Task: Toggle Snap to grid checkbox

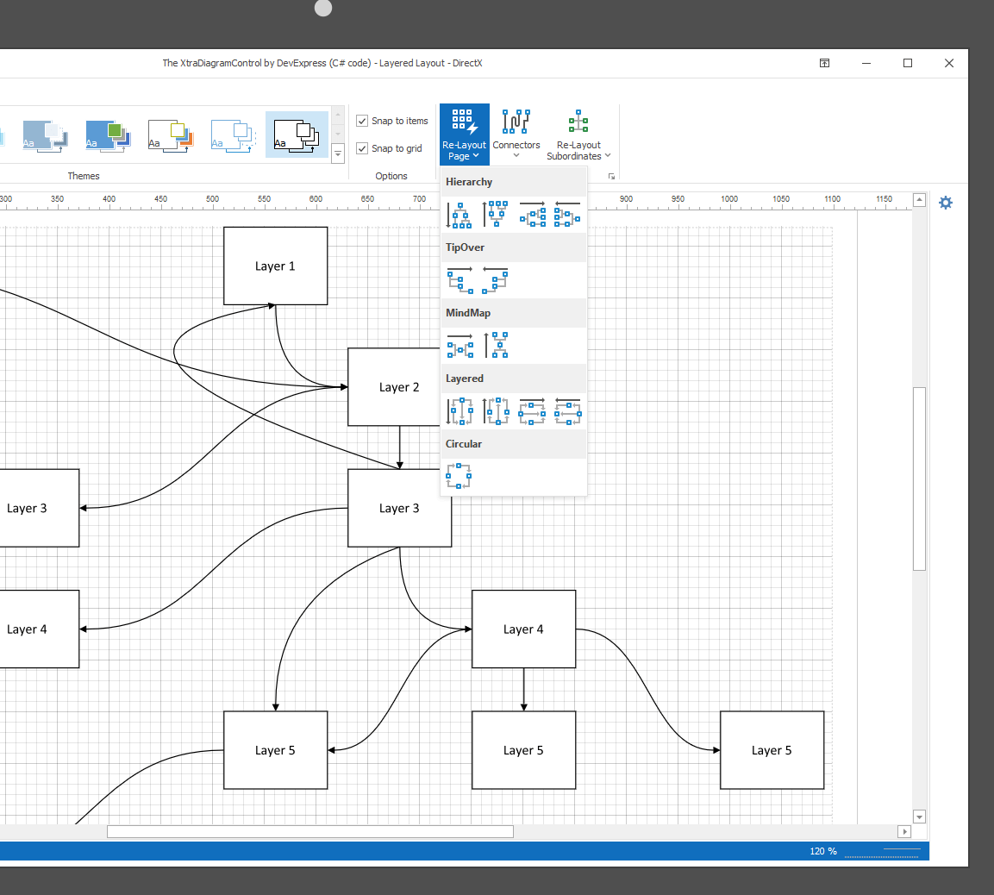Action: [x=362, y=148]
